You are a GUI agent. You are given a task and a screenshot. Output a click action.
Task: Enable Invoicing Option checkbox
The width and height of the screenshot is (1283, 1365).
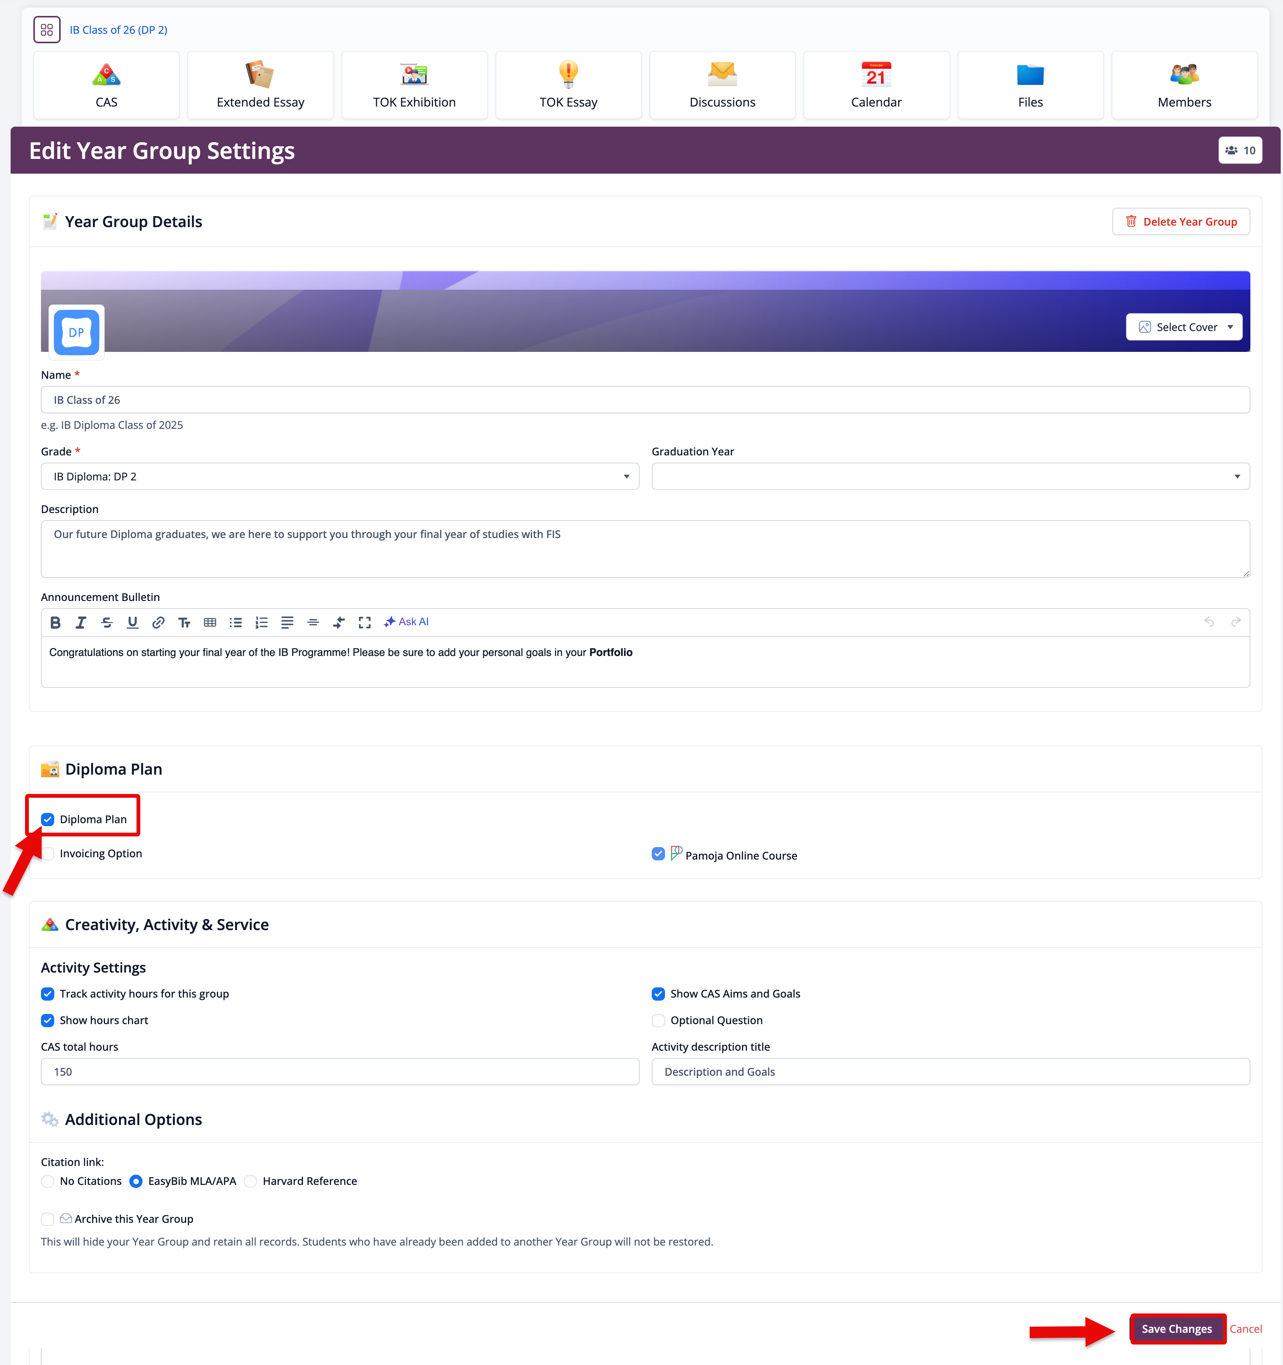[48, 854]
